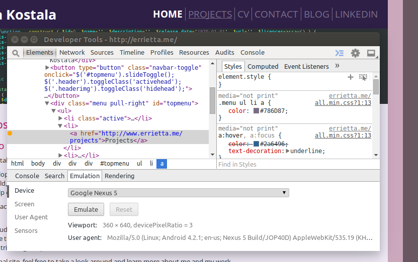Add new style rule plus icon
The image size is (418, 262).
point(351,77)
